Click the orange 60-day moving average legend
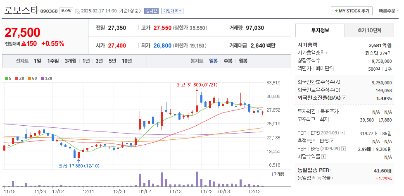This screenshot has width=404, height=196. tap(33, 79)
